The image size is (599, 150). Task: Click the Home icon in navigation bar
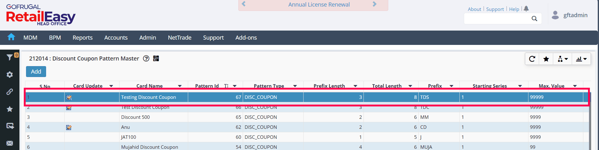click(x=11, y=37)
